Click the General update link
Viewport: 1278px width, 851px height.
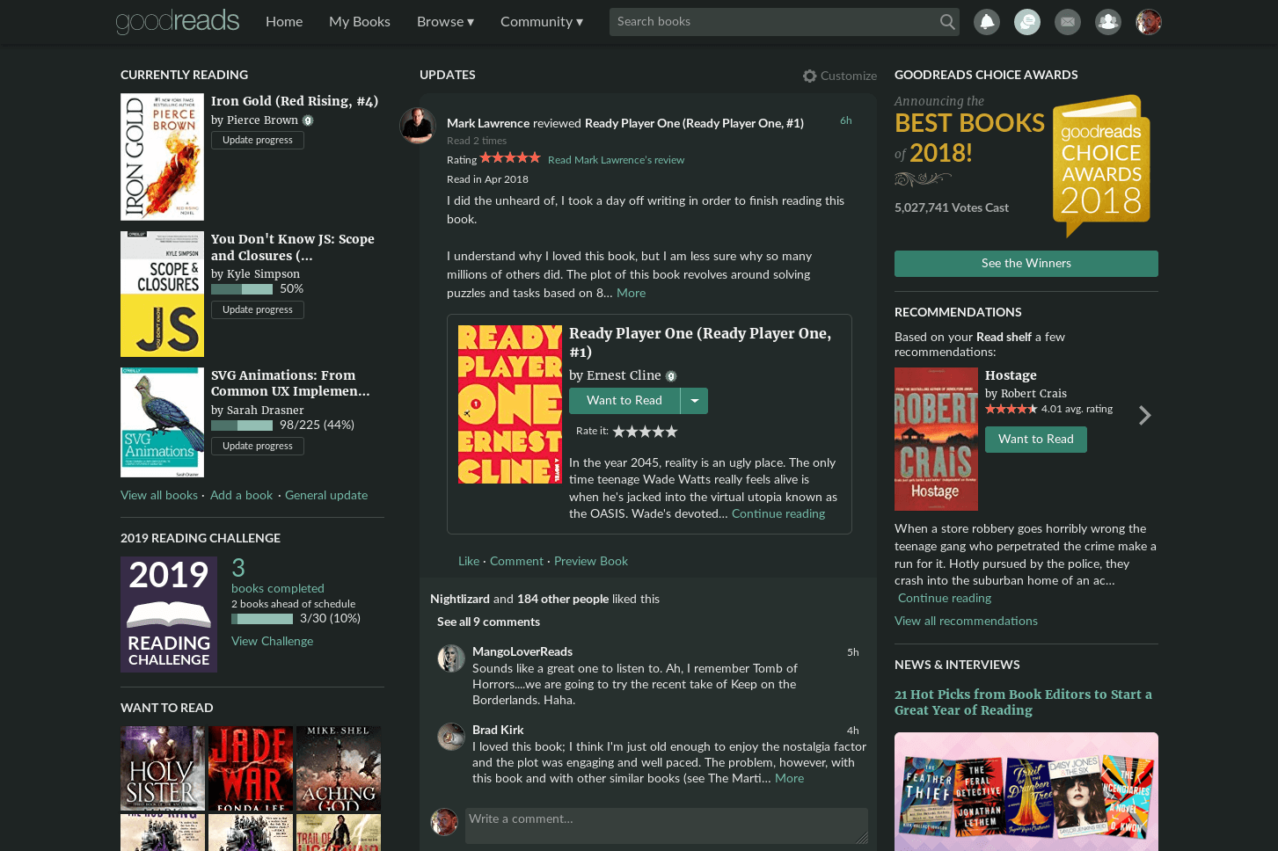[326, 496]
